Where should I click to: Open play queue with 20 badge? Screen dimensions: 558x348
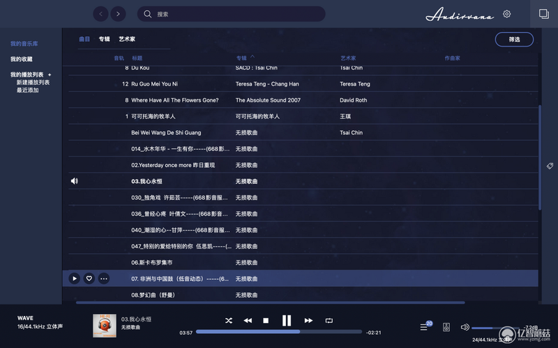[x=425, y=326]
